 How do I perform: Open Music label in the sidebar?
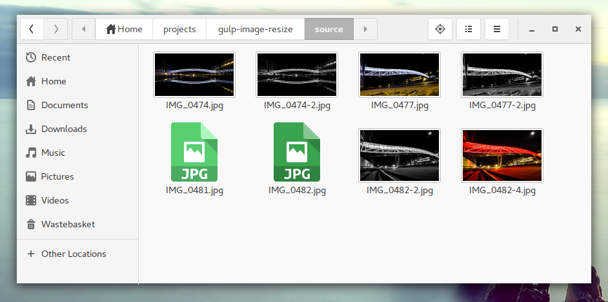point(53,153)
